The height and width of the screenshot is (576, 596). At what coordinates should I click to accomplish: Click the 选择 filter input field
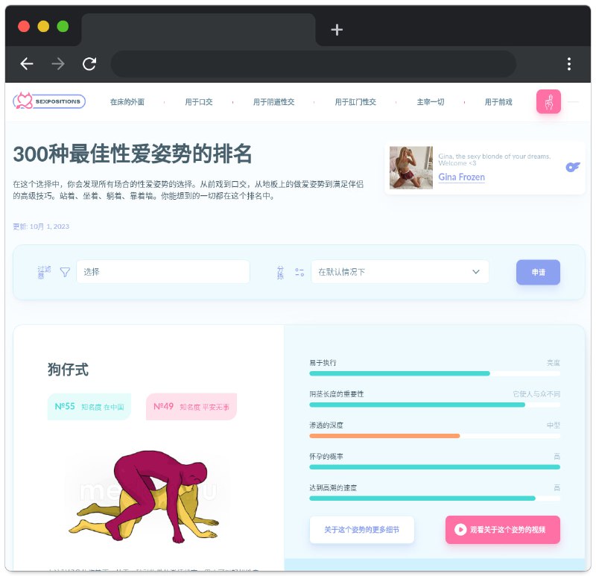click(163, 272)
